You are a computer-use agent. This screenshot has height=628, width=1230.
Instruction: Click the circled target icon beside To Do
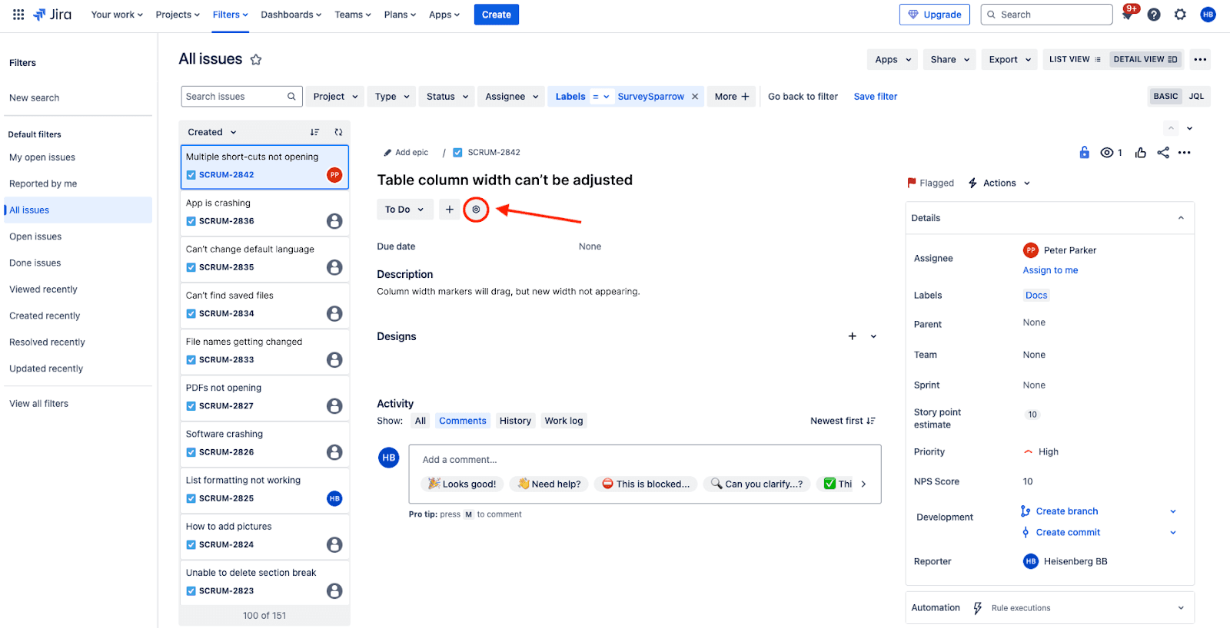476,210
